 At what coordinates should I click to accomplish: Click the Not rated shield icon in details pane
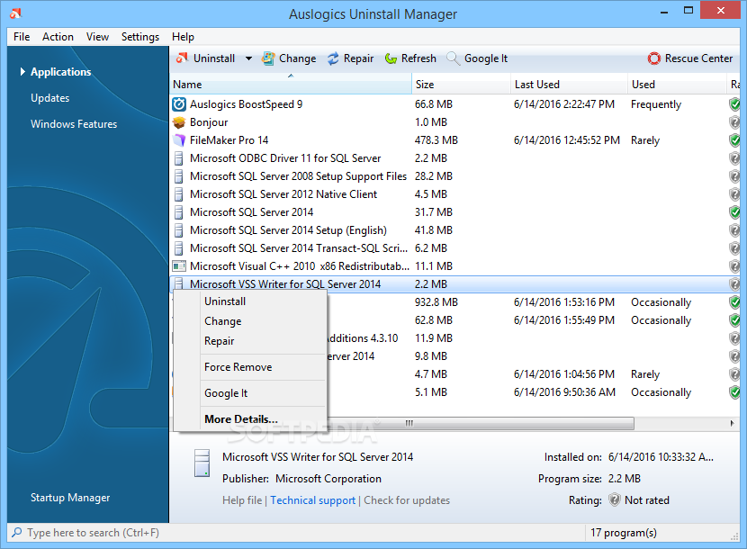pos(615,499)
